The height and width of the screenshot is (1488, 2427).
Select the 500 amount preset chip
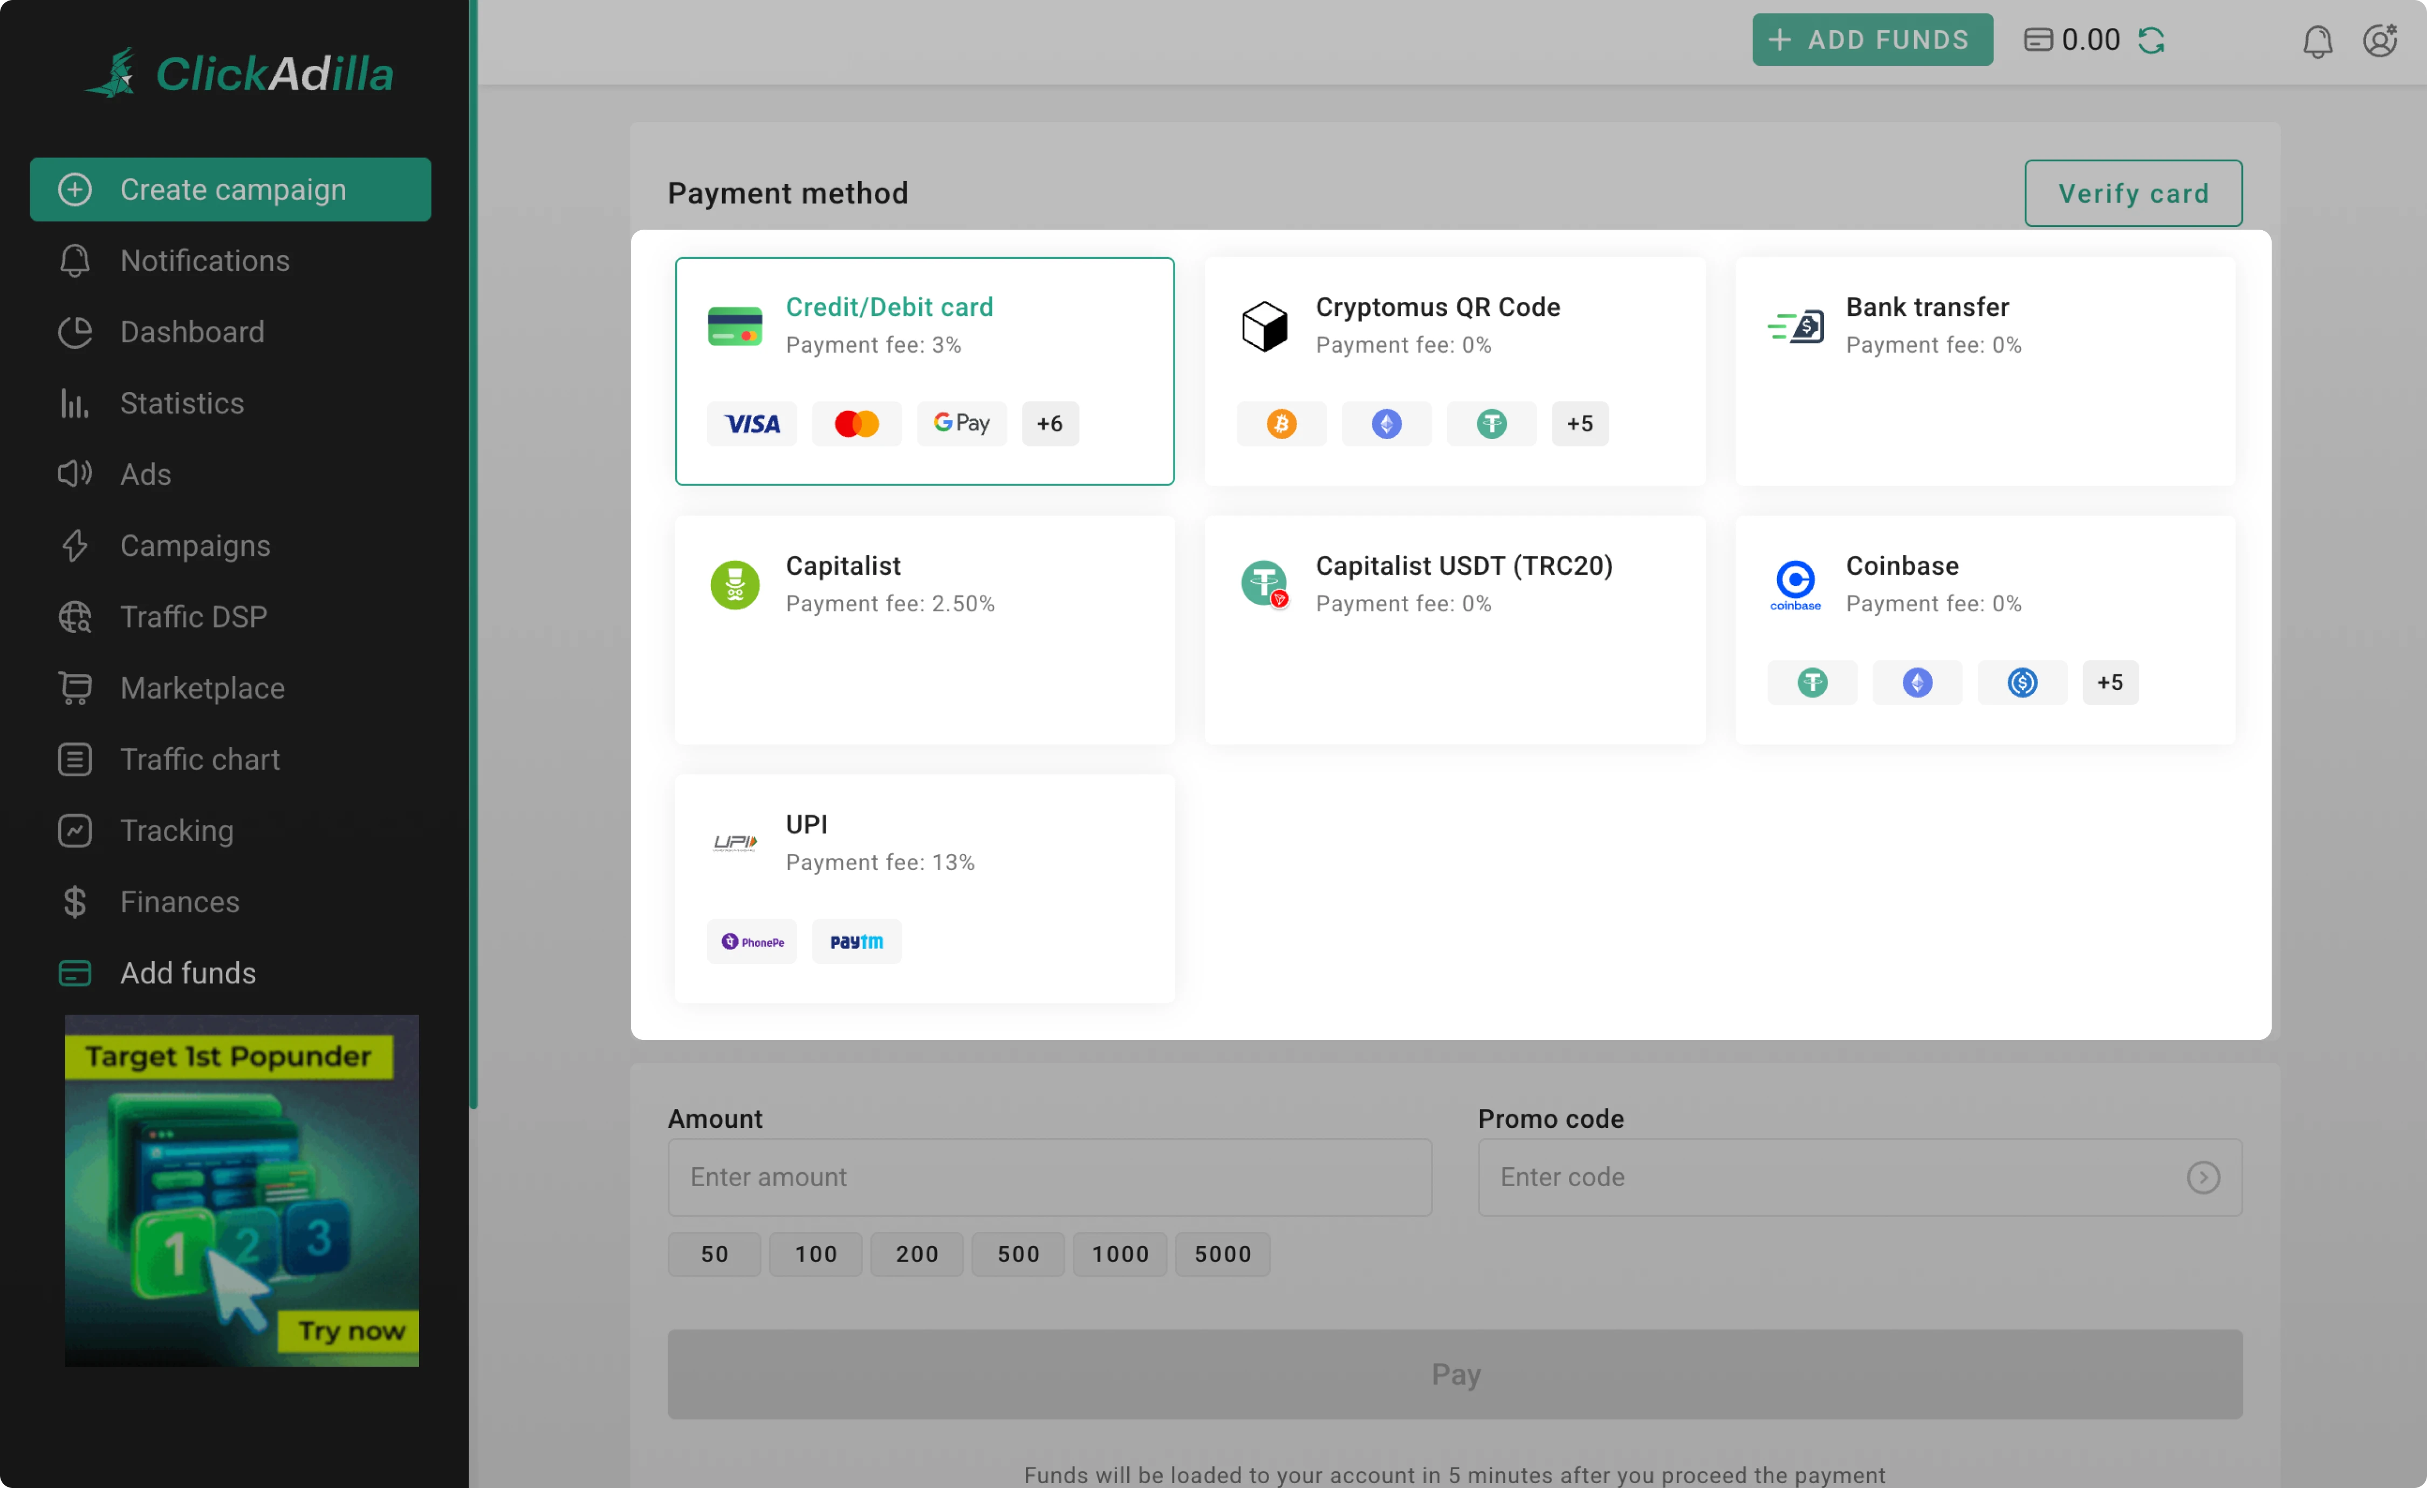click(x=1018, y=1253)
